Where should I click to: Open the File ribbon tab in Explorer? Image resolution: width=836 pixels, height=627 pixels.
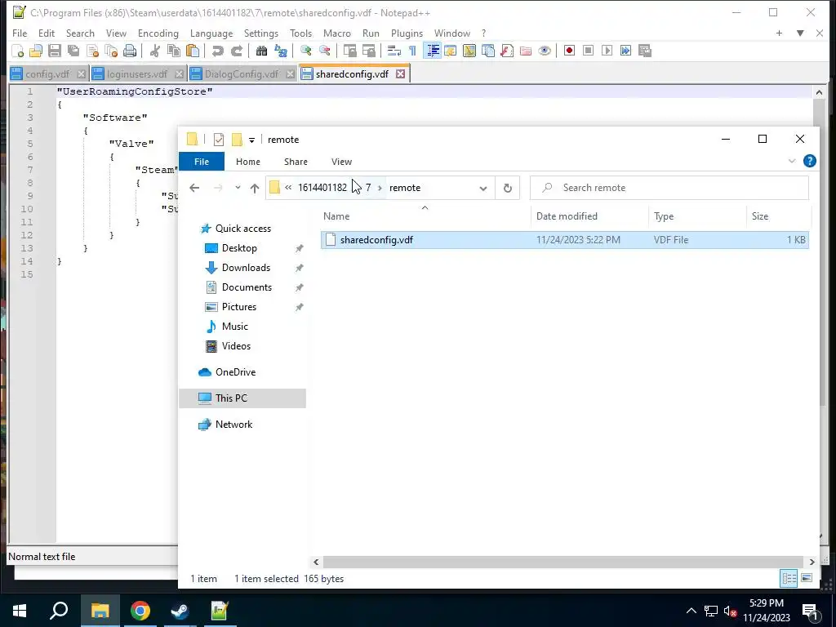point(202,162)
